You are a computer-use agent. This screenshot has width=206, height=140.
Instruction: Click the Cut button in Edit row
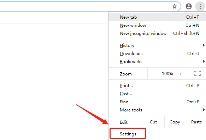(153, 122)
